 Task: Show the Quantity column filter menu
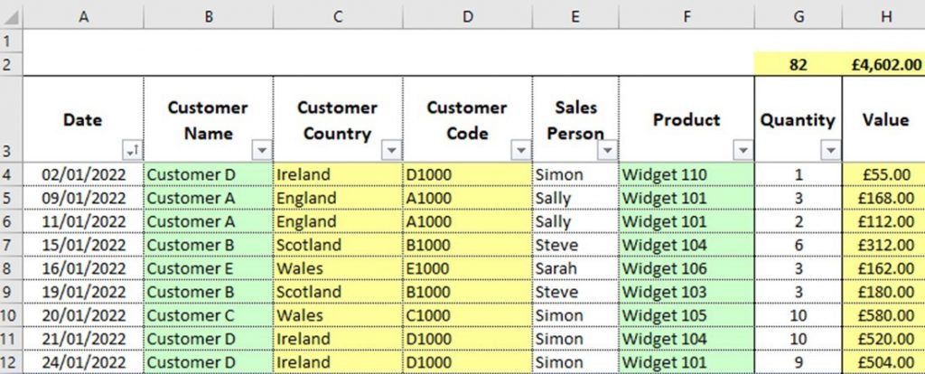point(830,150)
